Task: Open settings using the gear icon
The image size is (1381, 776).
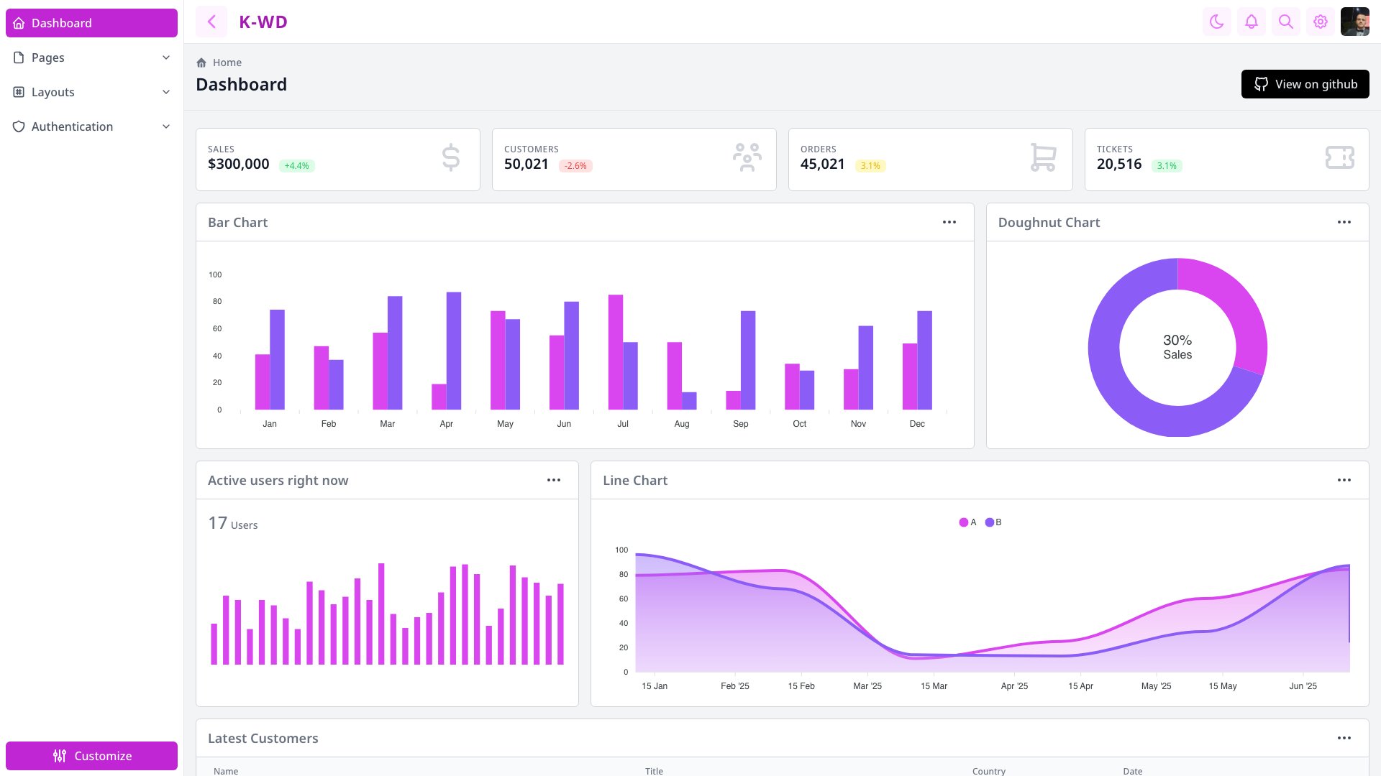Action: (1320, 22)
